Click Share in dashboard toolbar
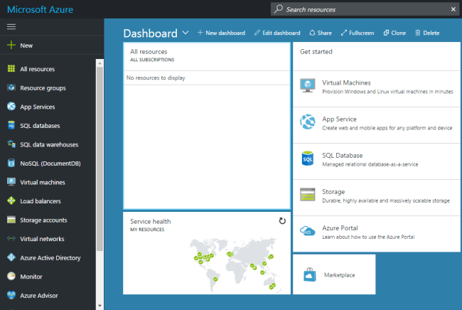Screen dimensions: 462x310 [321, 33]
